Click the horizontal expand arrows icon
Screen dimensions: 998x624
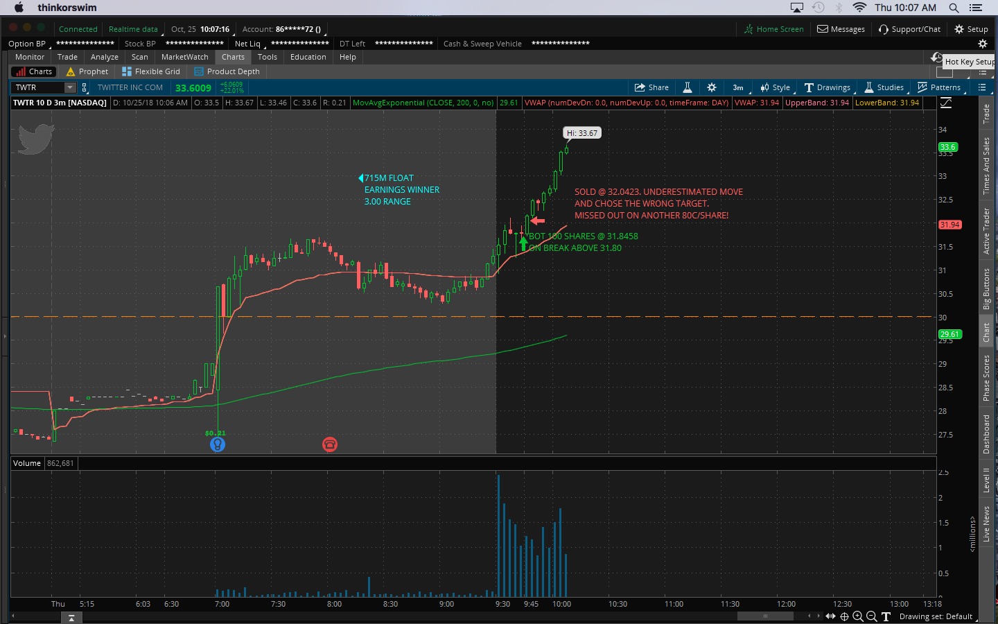click(830, 616)
